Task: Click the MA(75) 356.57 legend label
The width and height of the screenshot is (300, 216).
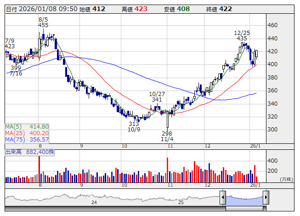Action: click(27, 139)
